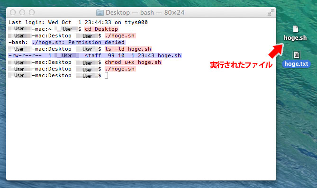Image resolution: width=317 pixels, height=188 pixels.
Task: Click the folder proxy icon in title bar
Action: (x=100, y=12)
